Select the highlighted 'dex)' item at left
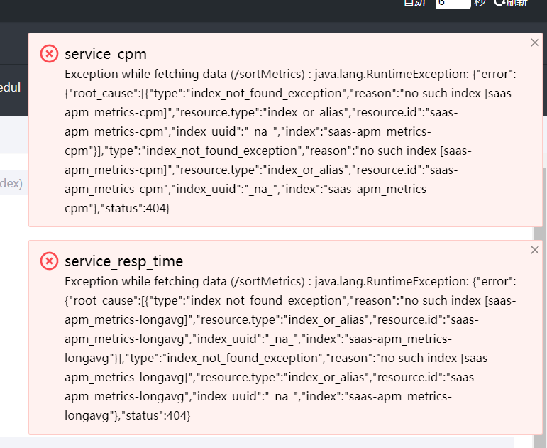The width and height of the screenshot is (547, 448). (11, 183)
